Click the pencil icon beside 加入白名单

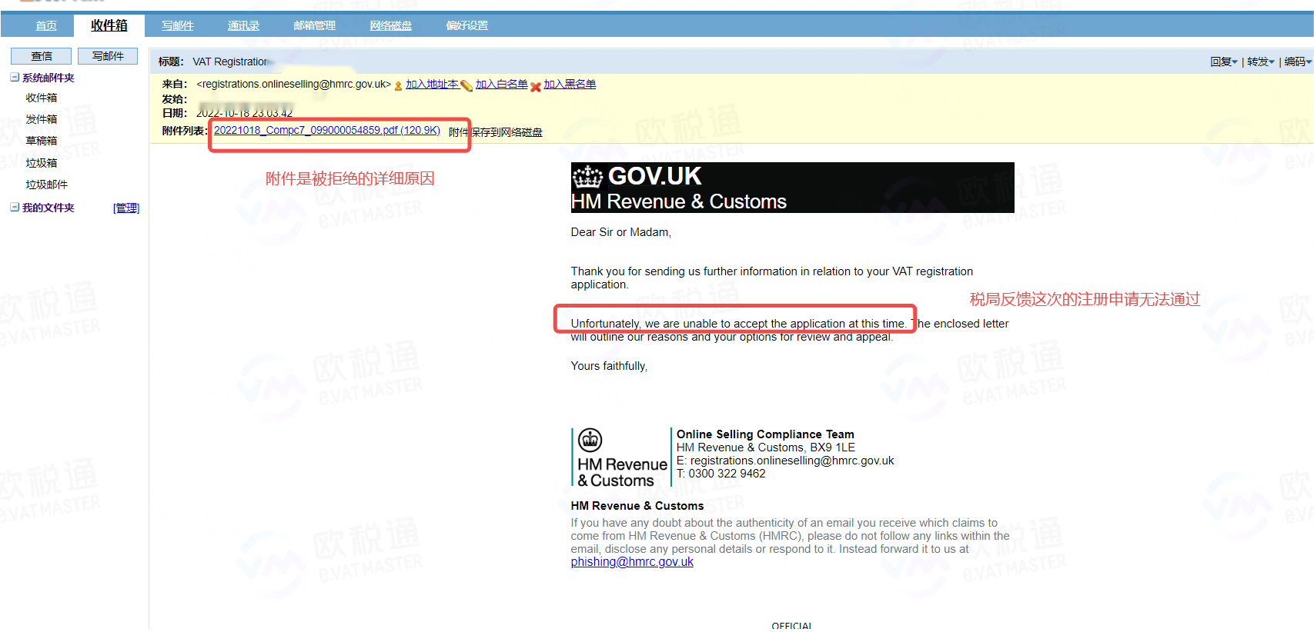(466, 86)
